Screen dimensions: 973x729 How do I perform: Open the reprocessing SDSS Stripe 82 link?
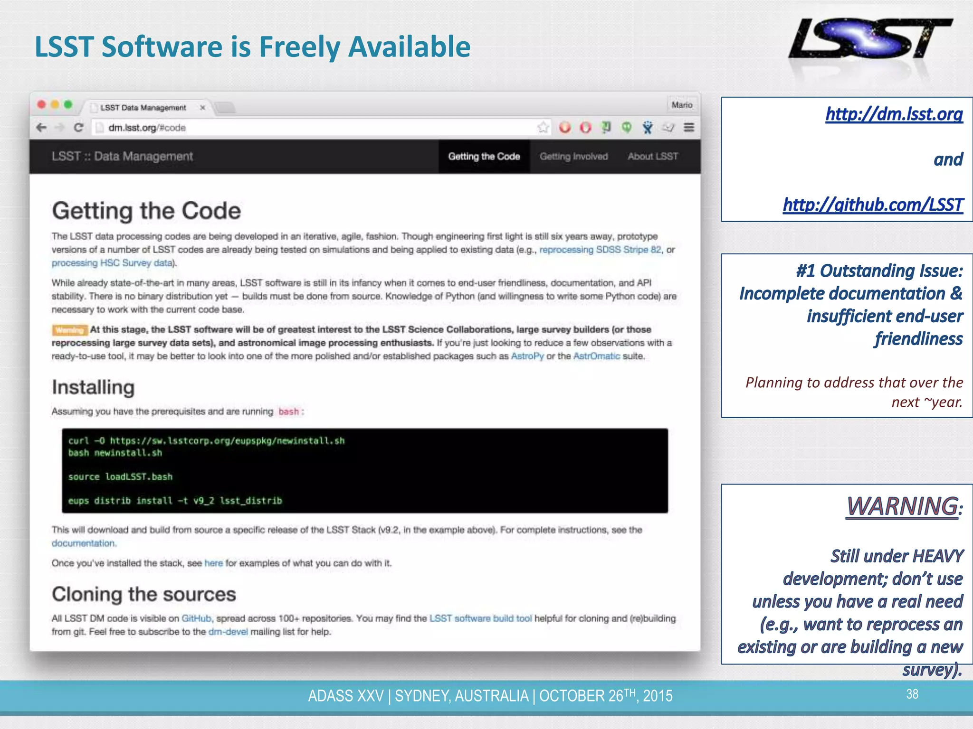pos(600,250)
